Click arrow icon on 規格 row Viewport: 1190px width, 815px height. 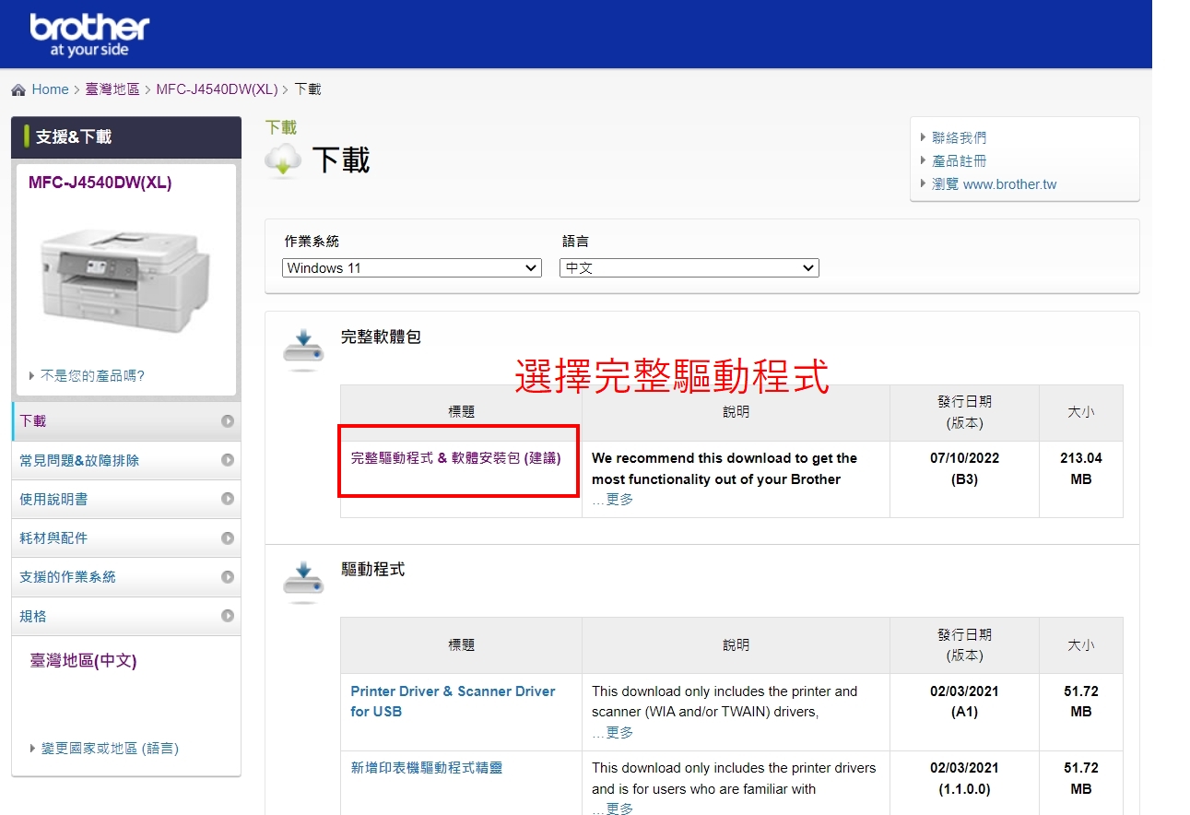228,616
